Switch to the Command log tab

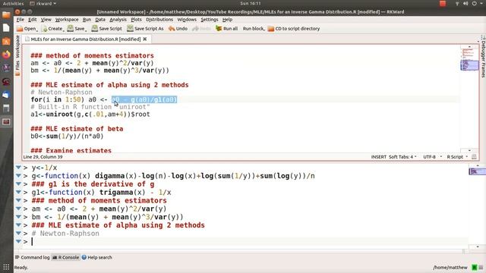pos(32,258)
